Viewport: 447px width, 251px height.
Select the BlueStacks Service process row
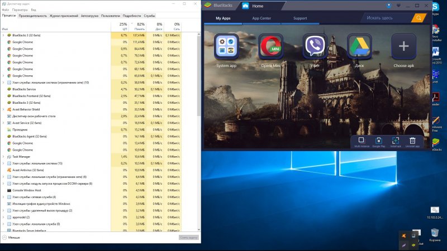[91, 89]
